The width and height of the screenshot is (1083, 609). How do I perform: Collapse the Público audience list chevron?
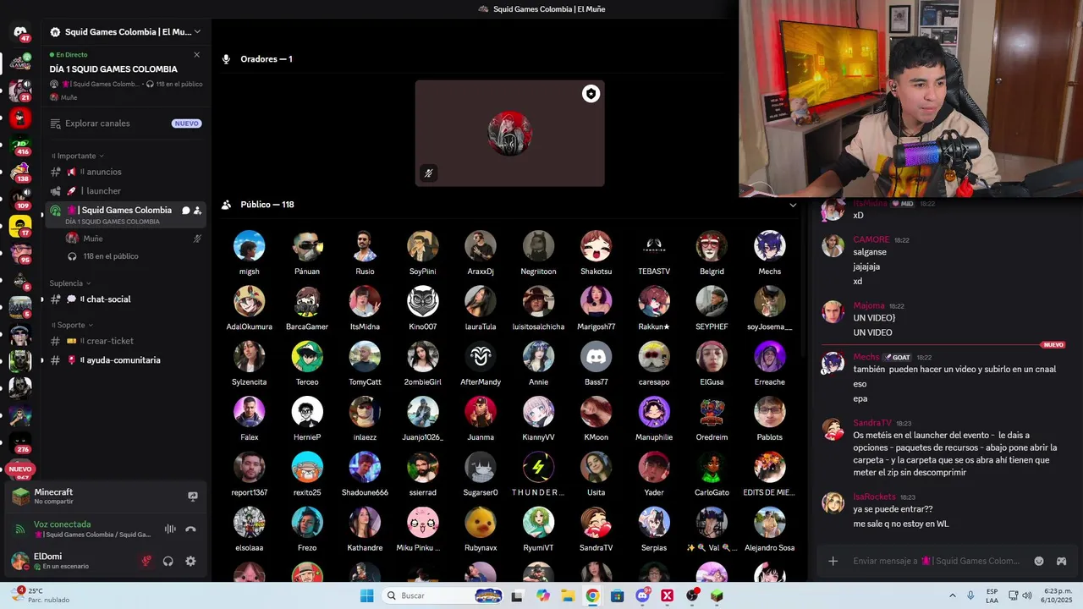[x=793, y=205]
